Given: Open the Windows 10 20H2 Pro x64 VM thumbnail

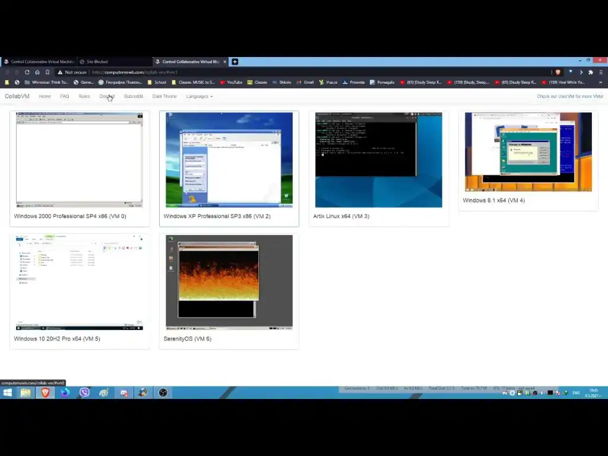Looking at the screenshot, I should point(80,282).
